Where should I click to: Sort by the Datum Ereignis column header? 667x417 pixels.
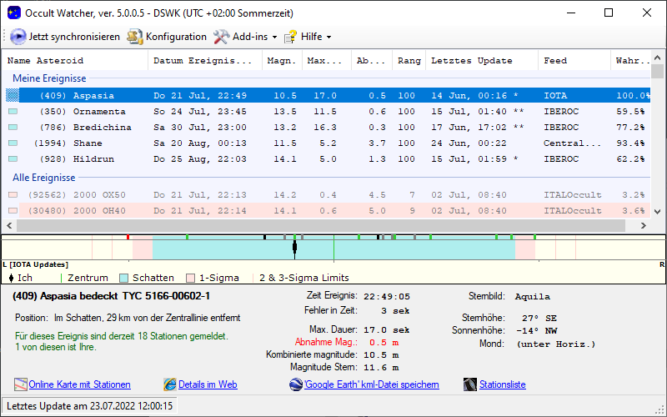(x=203, y=61)
